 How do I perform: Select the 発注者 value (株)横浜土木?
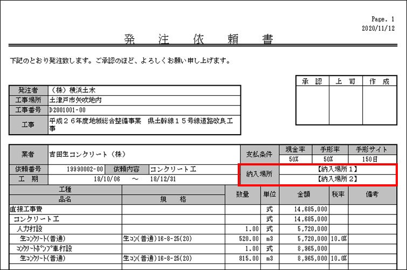coord(72,90)
